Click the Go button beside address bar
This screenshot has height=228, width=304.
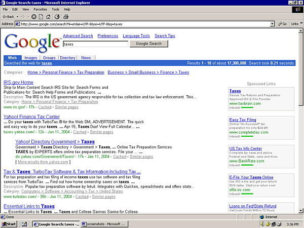282,24
